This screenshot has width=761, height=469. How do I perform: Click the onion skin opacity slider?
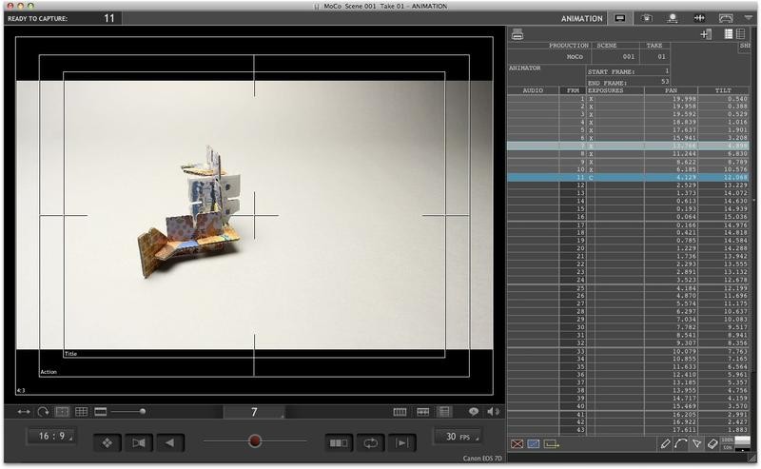127,411
